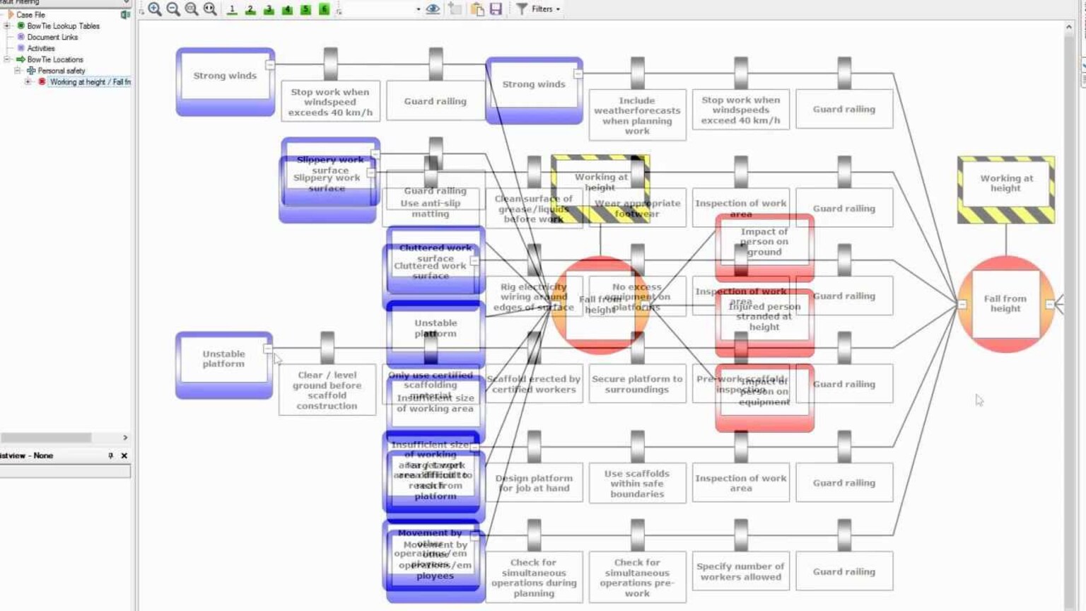1086x611 pixels.
Task: Select diagram level 6 button
Action: tap(324, 9)
